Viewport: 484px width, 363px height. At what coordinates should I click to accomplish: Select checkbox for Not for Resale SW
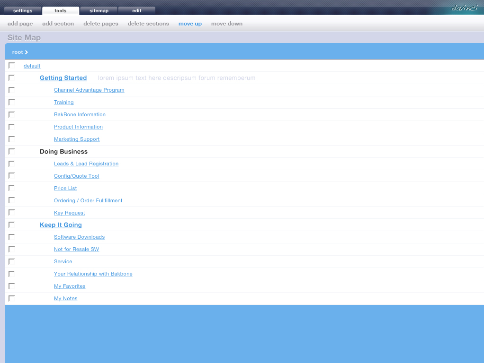point(11,249)
